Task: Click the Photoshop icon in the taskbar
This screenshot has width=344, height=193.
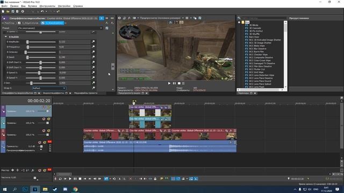Action: click(25, 189)
